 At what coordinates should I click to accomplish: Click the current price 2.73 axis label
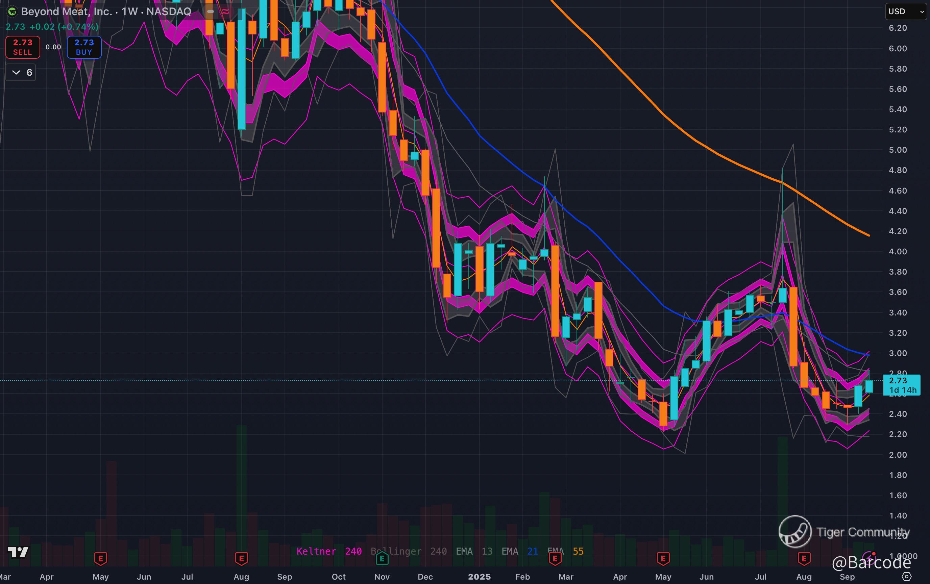901,385
